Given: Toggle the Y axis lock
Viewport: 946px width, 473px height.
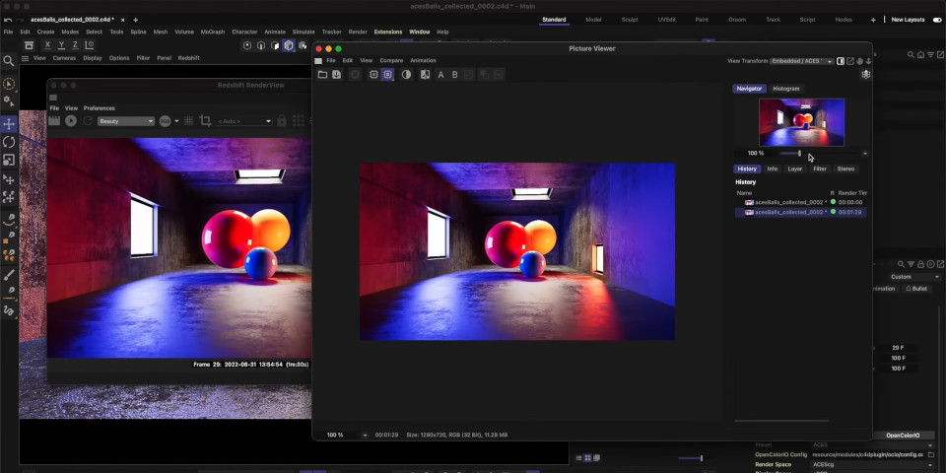Looking at the screenshot, I should tap(62, 45).
